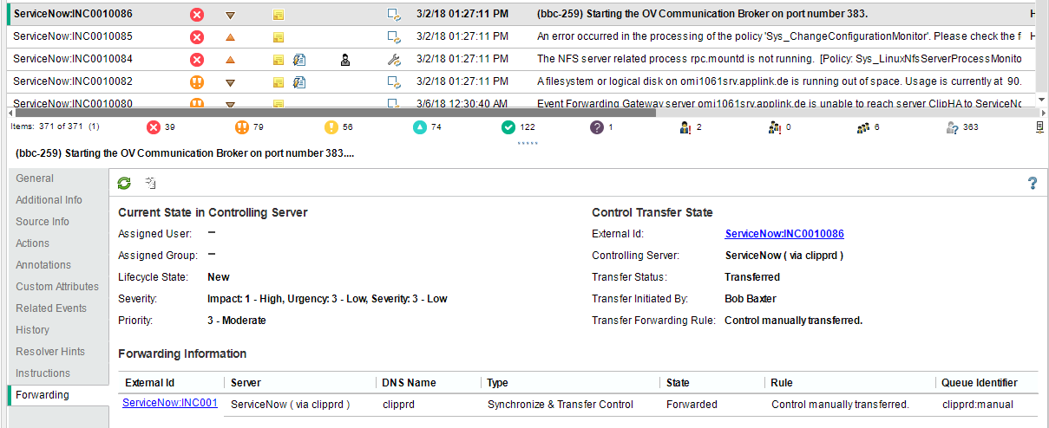Open ServiceNow:INC001 link in forwarding table
1049x428 pixels.
(170, 403)
